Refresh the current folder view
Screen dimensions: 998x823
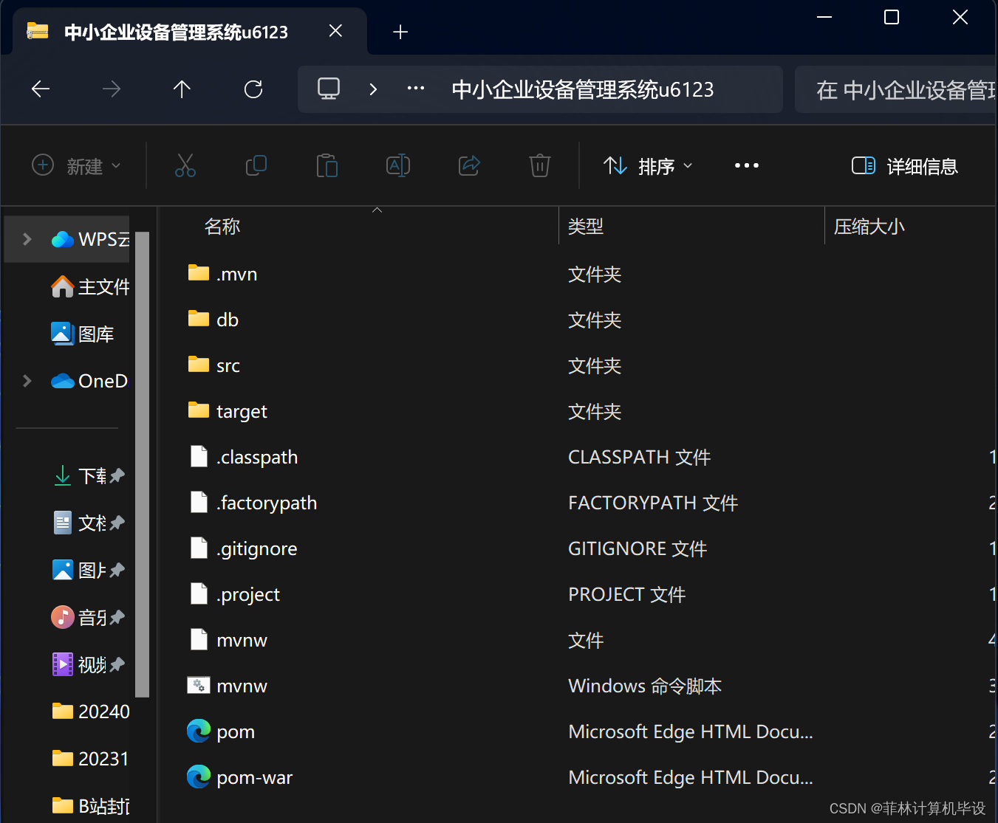tap(253, 89)
